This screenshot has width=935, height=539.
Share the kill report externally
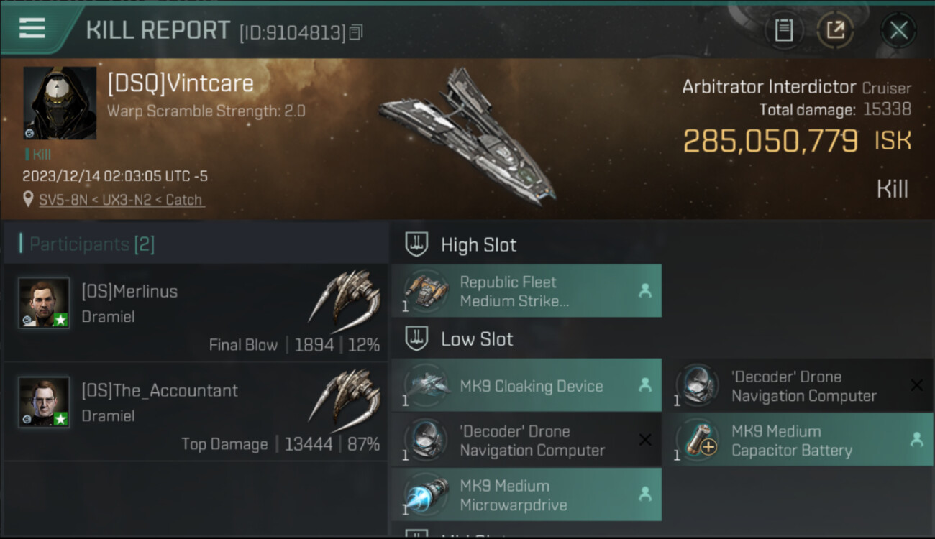click(835, 30)
